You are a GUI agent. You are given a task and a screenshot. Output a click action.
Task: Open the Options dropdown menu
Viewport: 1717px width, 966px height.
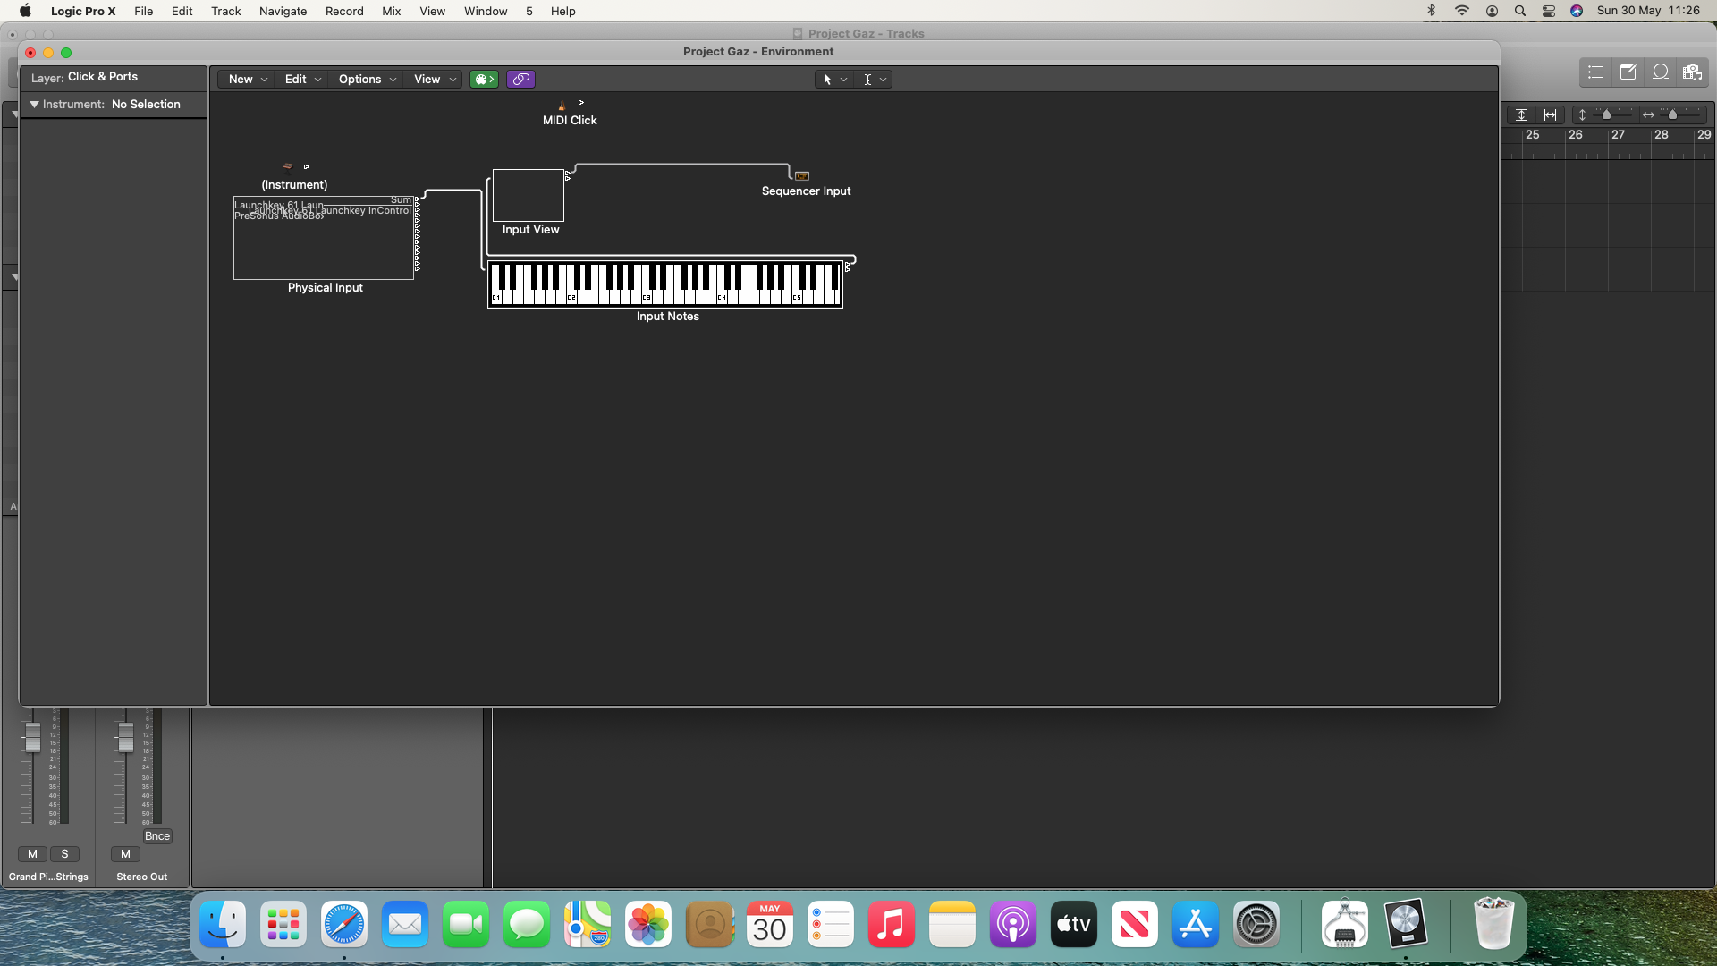(367, 80)
